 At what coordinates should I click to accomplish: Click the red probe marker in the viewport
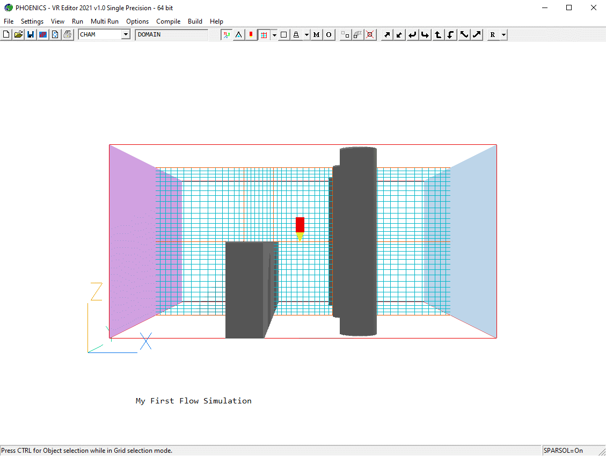[300, 225]
